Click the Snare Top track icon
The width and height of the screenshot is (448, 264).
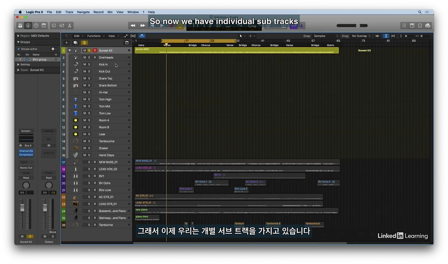pyautogui.click(x=76, y=78)
